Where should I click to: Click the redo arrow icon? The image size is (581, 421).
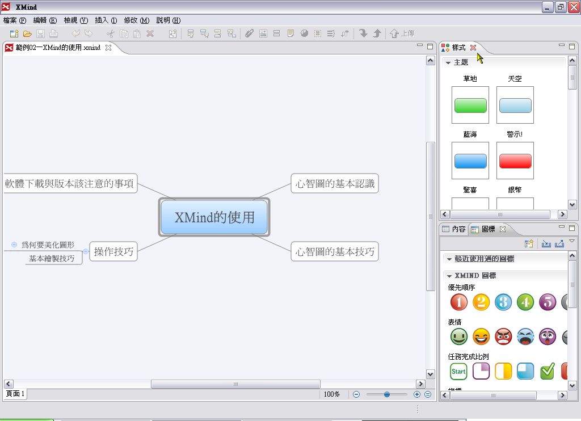point(88,33)
